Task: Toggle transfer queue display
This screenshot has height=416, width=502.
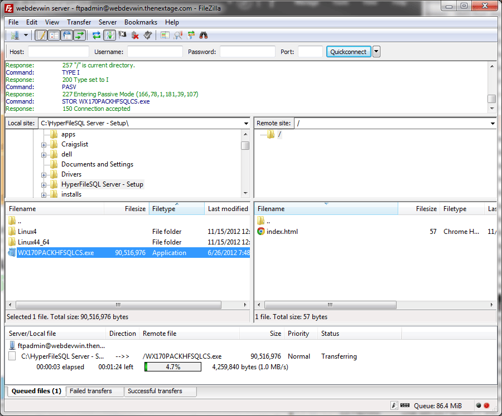Action: click(x=80, y=35)
